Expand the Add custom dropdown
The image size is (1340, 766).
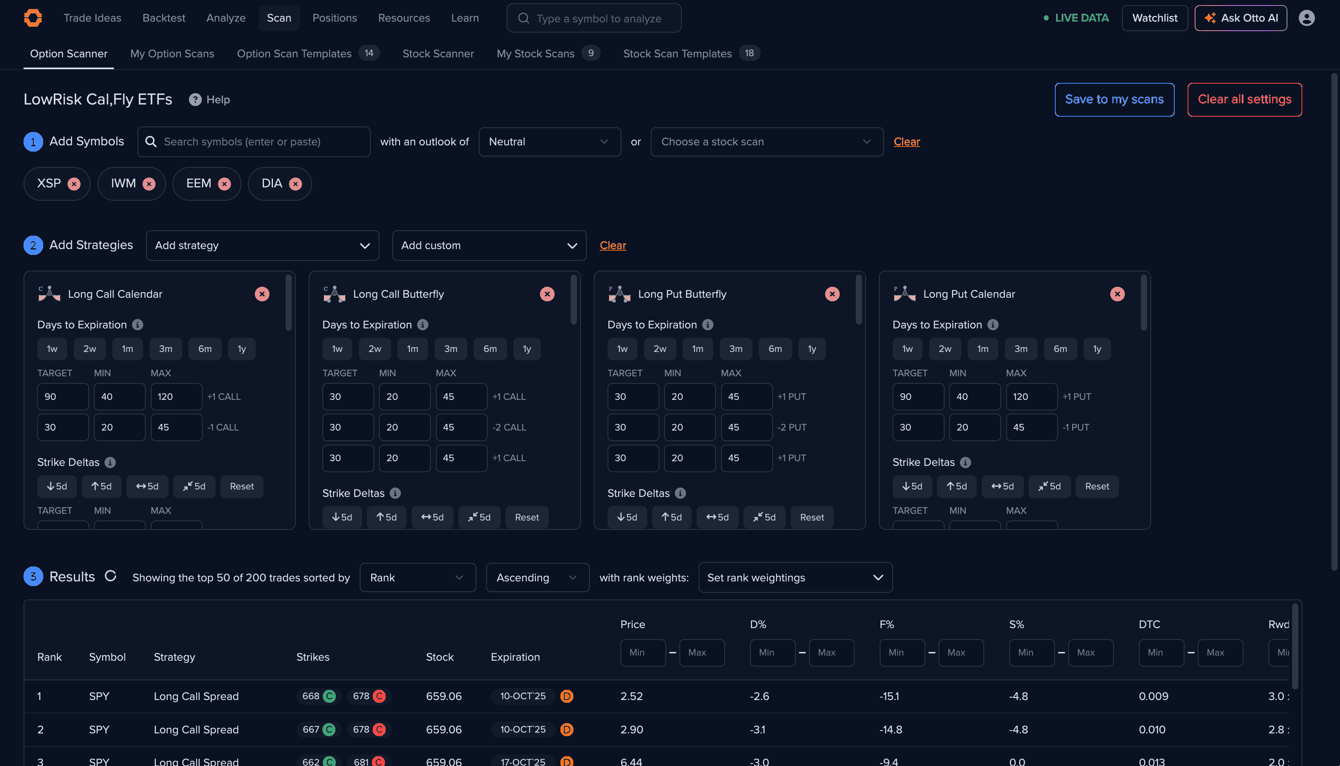[x=489, y=245]
